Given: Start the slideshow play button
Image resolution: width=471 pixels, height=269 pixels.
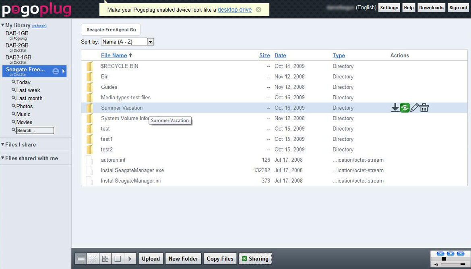Looking at the screenshot, I should (x=130, y=259).
